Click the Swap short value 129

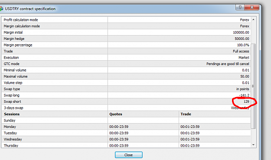pos(246,101)
